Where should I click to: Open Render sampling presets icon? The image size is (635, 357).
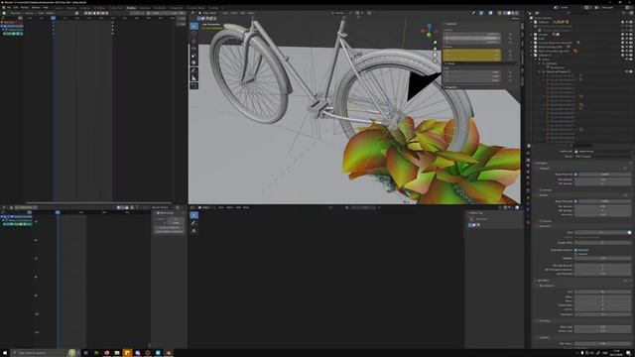pyautogui.click(x=626, y=195)
